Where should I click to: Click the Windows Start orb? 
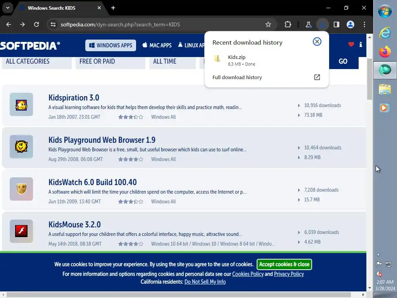click(x=385, y=11)
